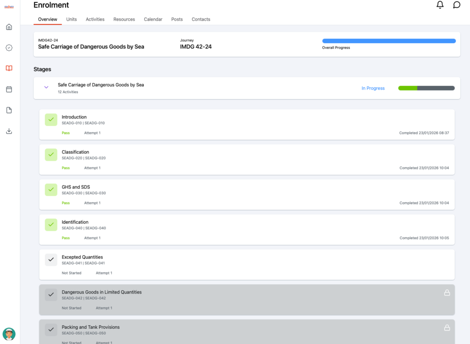The image size is (470, 344).
Task: Switch to the Resources tab
Action: pyautogui.click(x=124, y=19)
